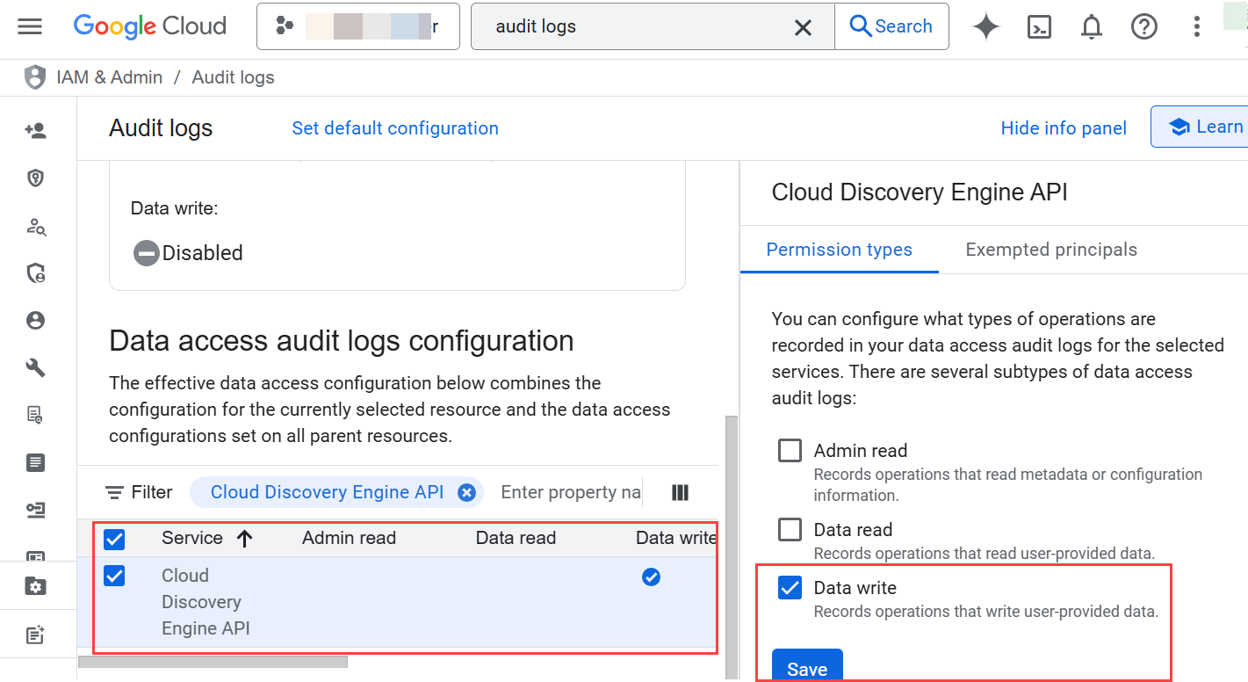Image resolution: width=1248 pixels, height=682 pixels.
Task: Click the Save button
Action: [x=806, y=668]
